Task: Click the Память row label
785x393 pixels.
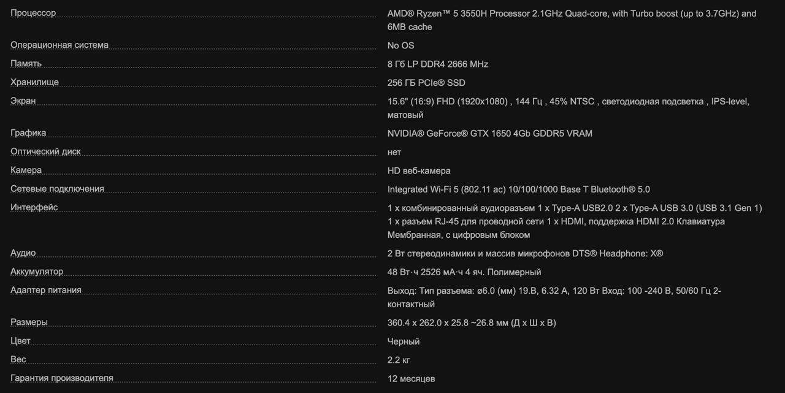Action: point(26,63)
